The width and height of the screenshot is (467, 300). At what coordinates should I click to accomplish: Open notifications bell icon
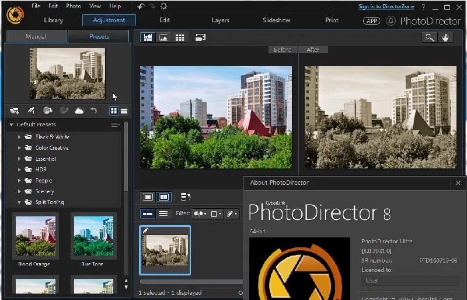click(x=391, y=20)
